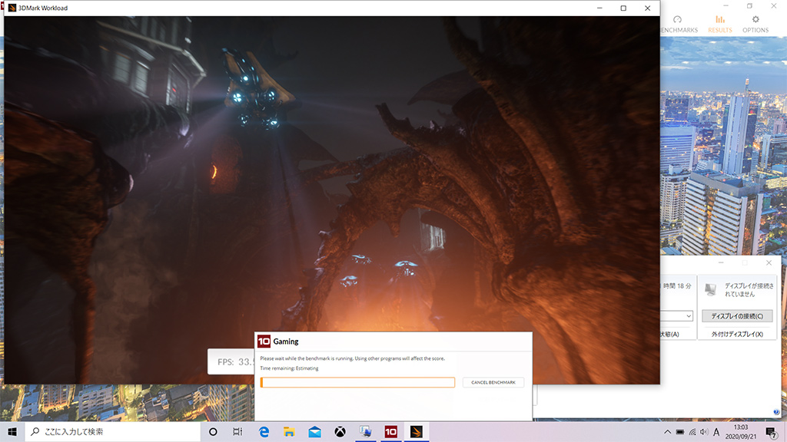Open the Results tab in PCMark
The image size is (787, 442).
719,24
